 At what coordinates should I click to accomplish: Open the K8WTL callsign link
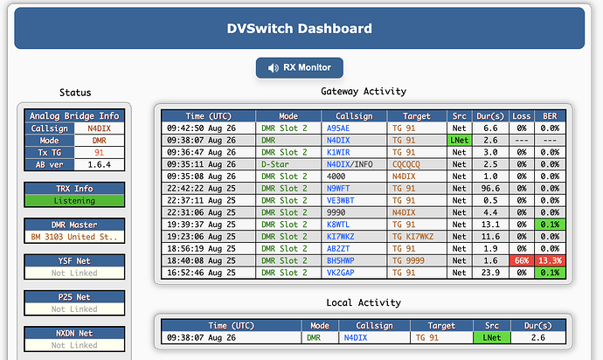pos(338,224)
